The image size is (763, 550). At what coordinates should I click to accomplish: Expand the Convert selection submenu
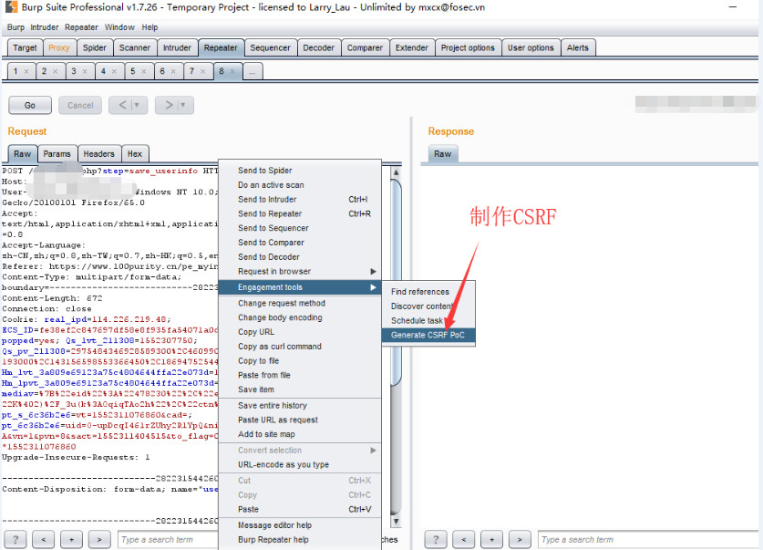(x=373, y=451)
